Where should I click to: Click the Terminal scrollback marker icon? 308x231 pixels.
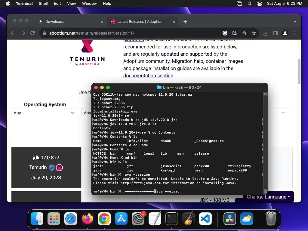[x=266, y=94]
